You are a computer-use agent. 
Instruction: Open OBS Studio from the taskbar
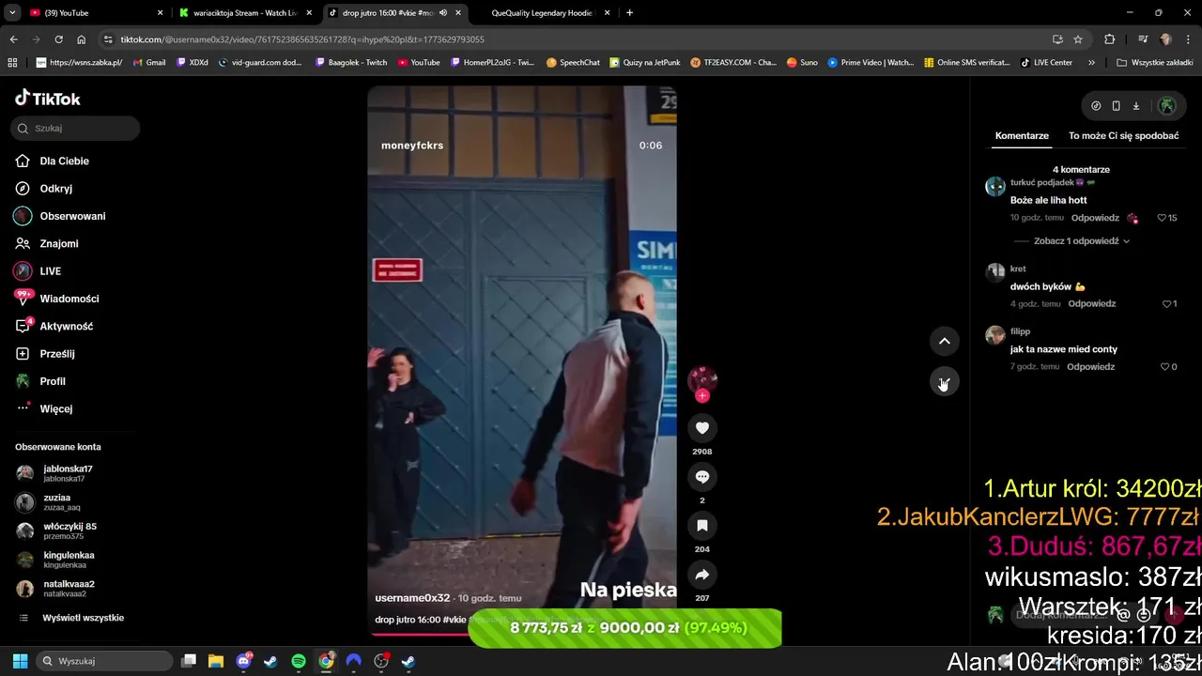point(381,661)
